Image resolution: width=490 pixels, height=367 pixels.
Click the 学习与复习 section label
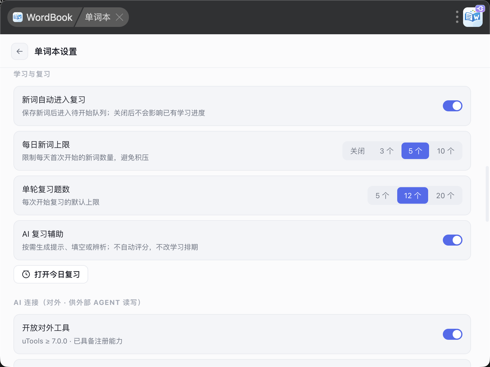pos(32,74)
